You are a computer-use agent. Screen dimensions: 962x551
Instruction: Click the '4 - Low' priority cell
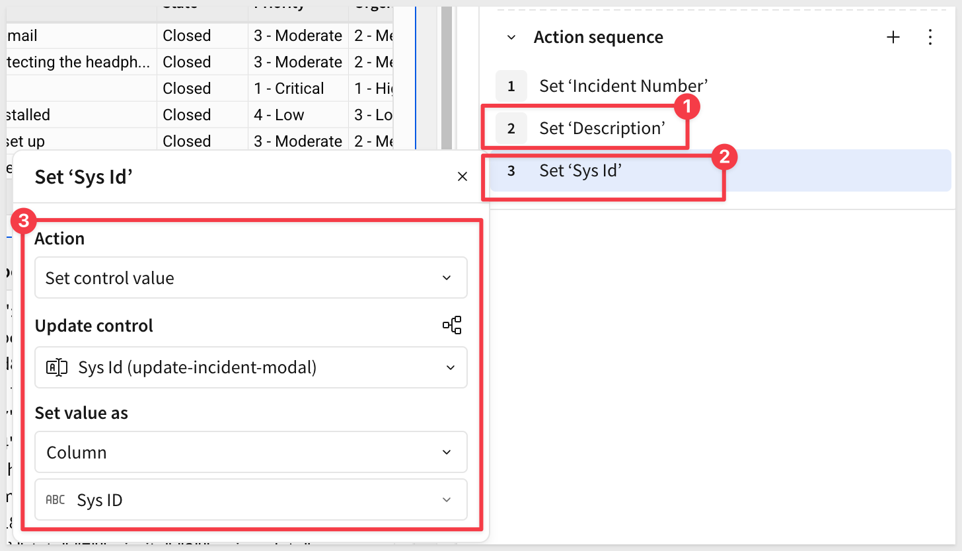point(279,115)
